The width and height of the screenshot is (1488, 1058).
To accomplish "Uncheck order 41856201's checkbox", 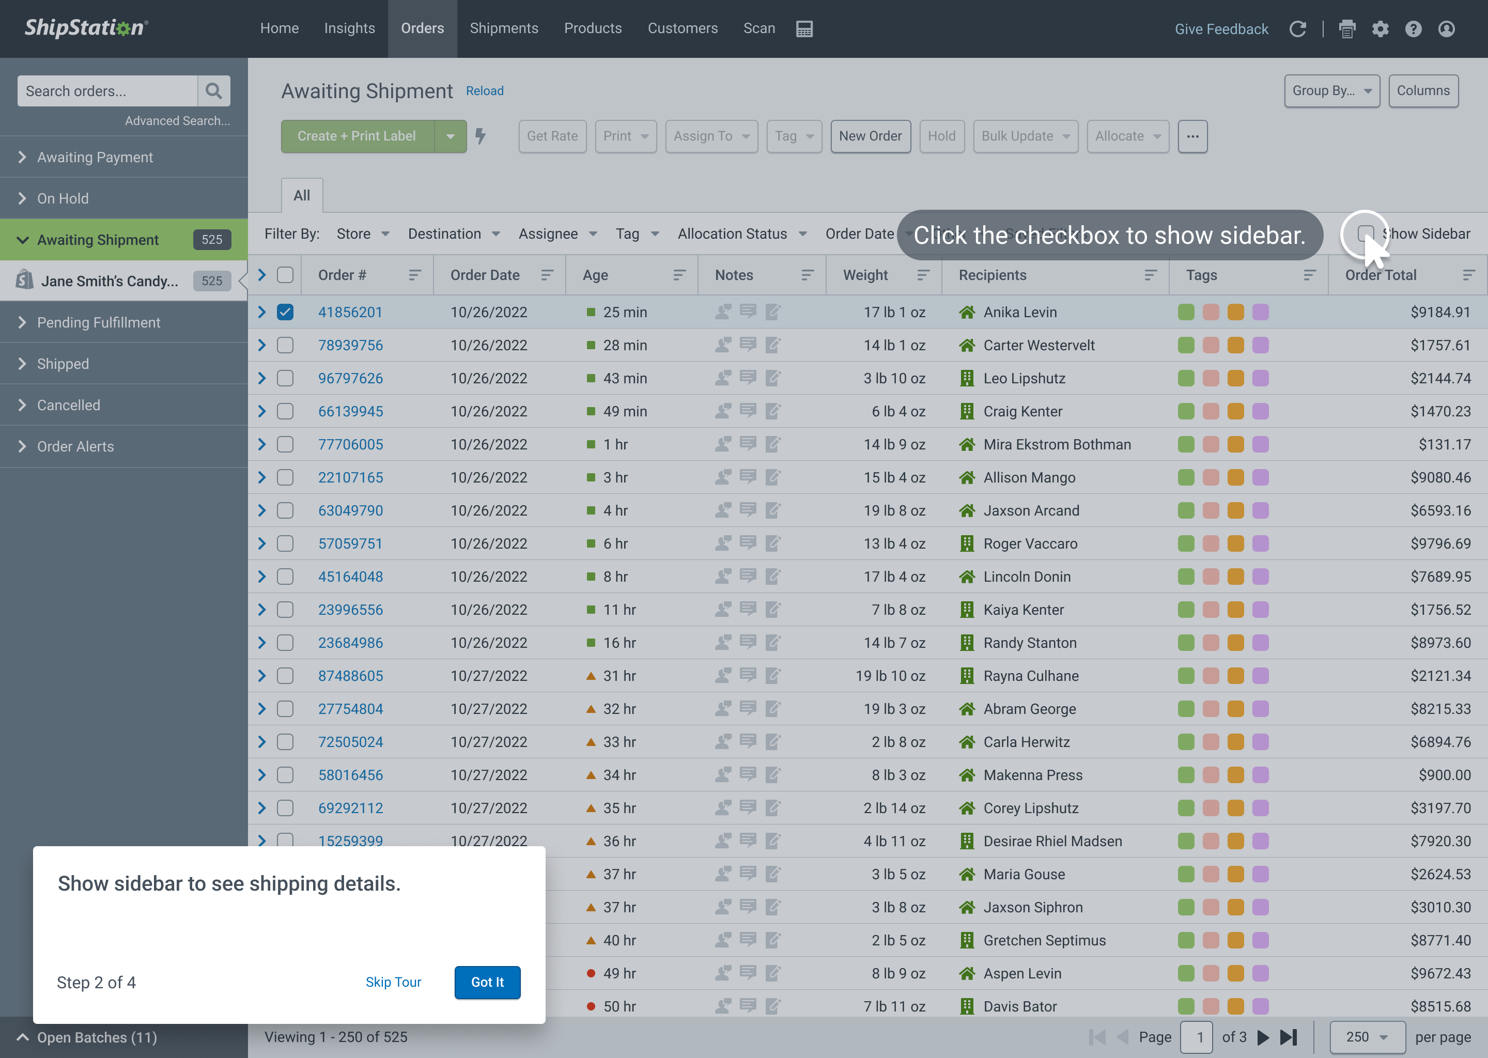I will (285, 312).
